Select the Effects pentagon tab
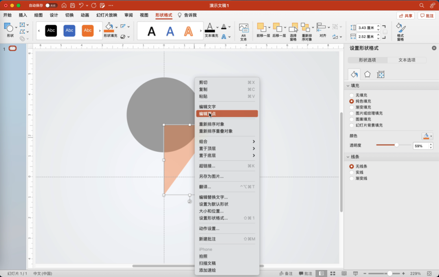439x277 pixels. click(x=367, y=74)
